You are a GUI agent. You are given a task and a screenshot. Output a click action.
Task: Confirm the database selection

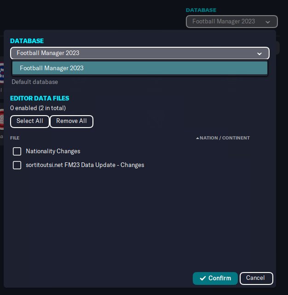point(215,278)
